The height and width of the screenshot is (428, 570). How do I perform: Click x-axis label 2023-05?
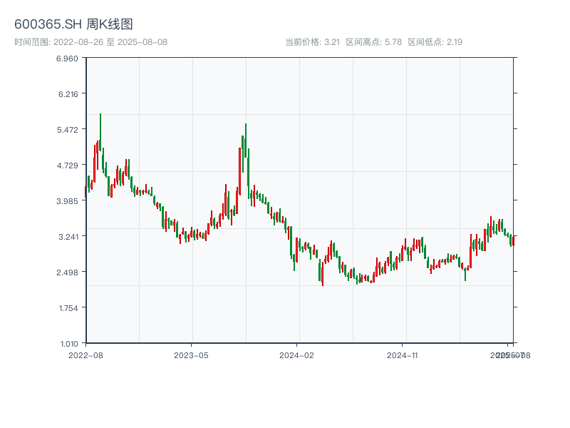(191, 355)
